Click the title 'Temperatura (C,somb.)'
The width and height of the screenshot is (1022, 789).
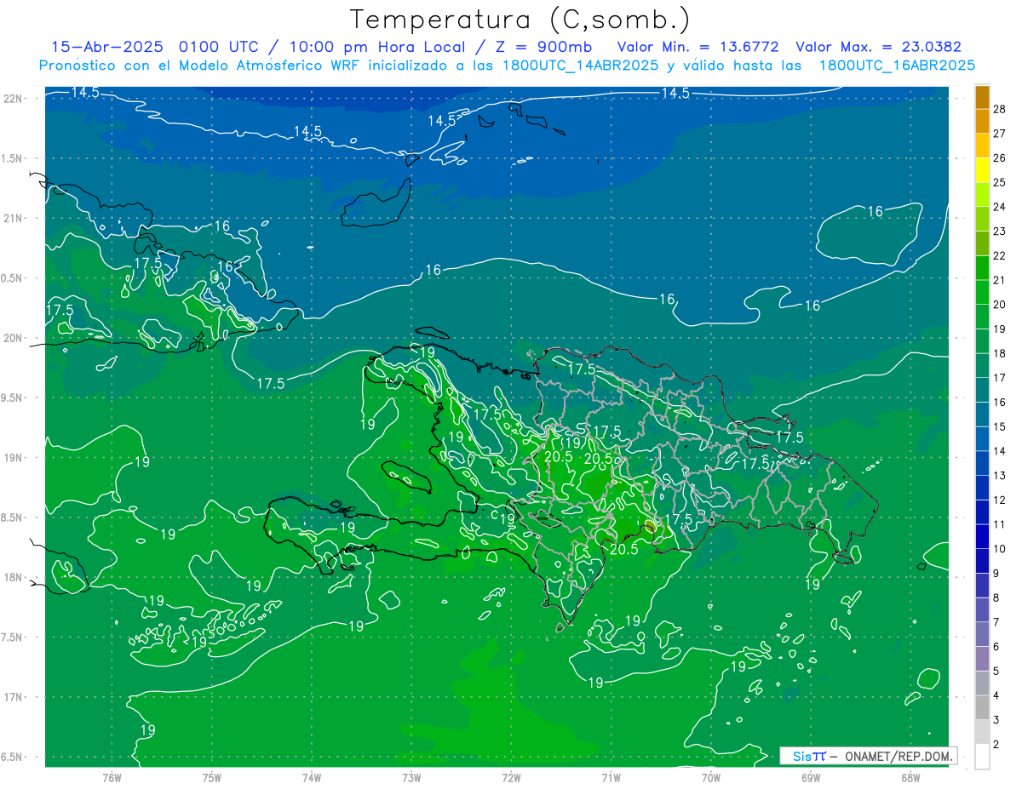(520, 20)
